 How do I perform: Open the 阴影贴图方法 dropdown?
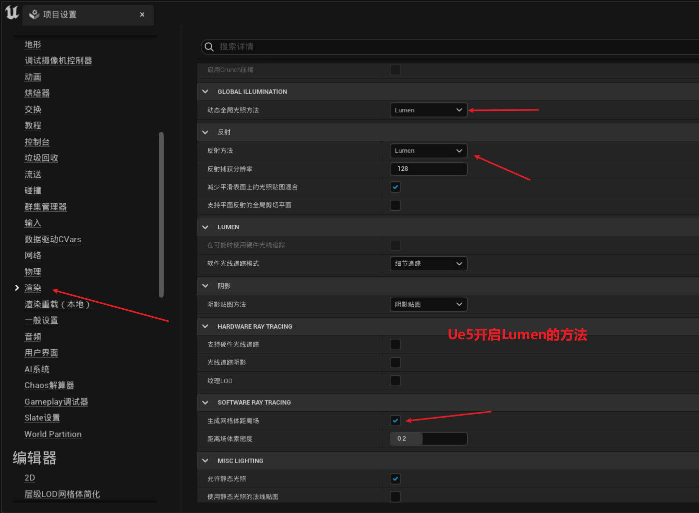[x=428, y=304]
